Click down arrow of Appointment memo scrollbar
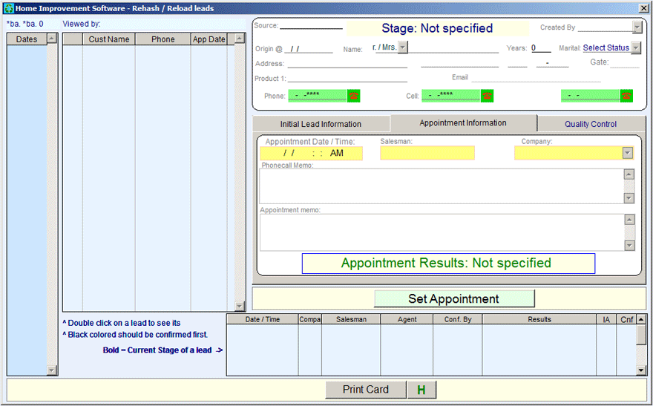 pos(630,246)
